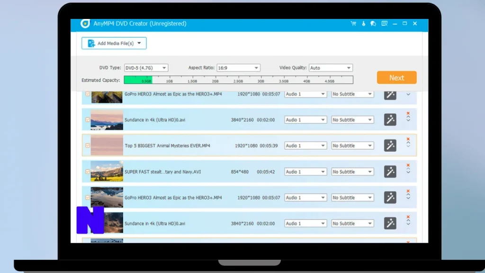This screenshot has width=485, height=273.
Task: Open the Aspect Ratio 16:9 dropdown
Action: tap(238, 68)
